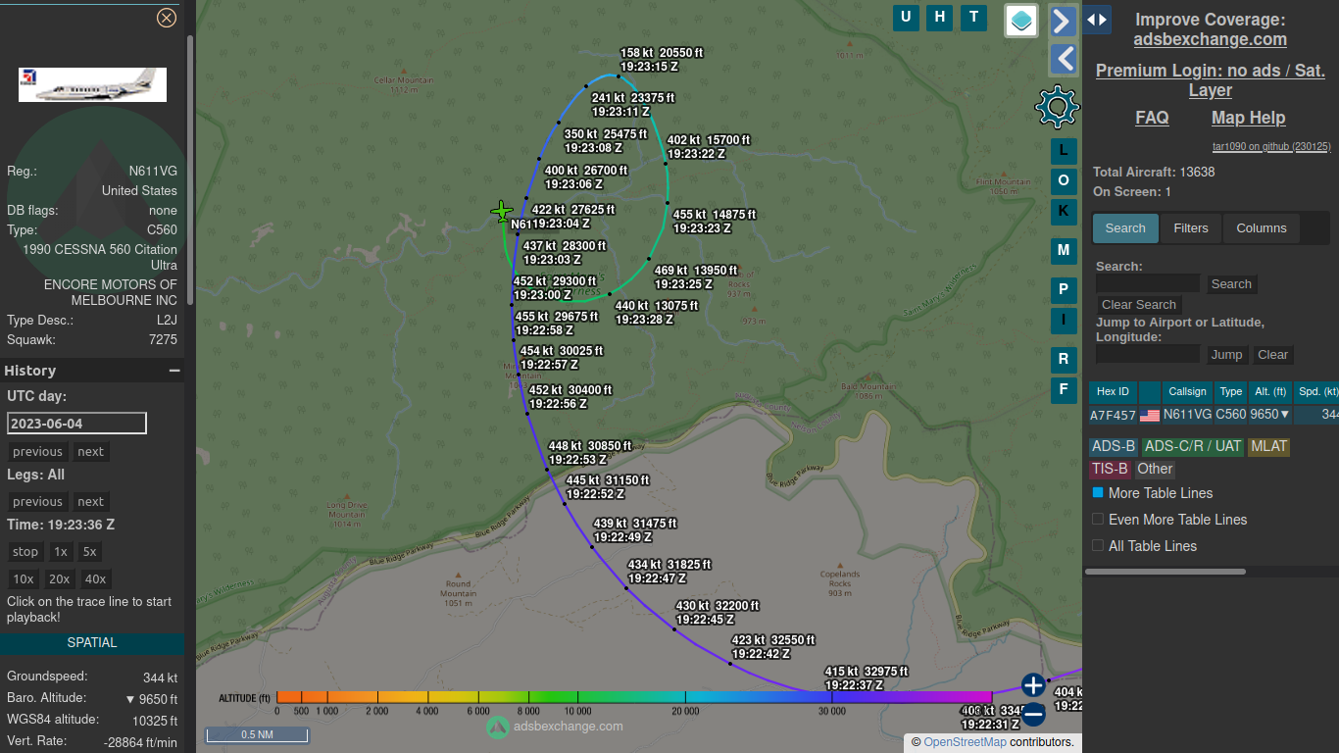Open the map settings gear

pyautogui.click(x=1057, y=107)
